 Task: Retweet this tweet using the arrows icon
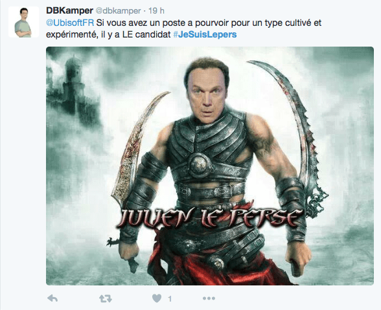click(x=106, y=298)
